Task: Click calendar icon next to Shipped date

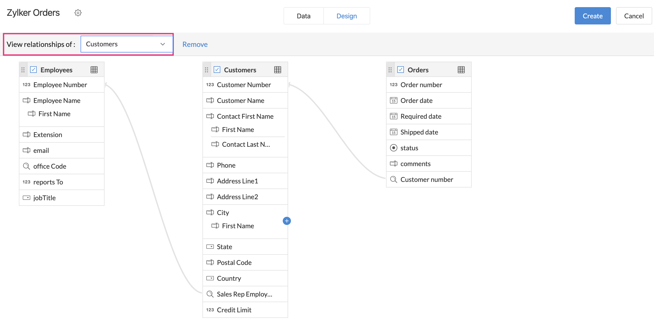Action: pyautogui.click(x=393, y=132)
